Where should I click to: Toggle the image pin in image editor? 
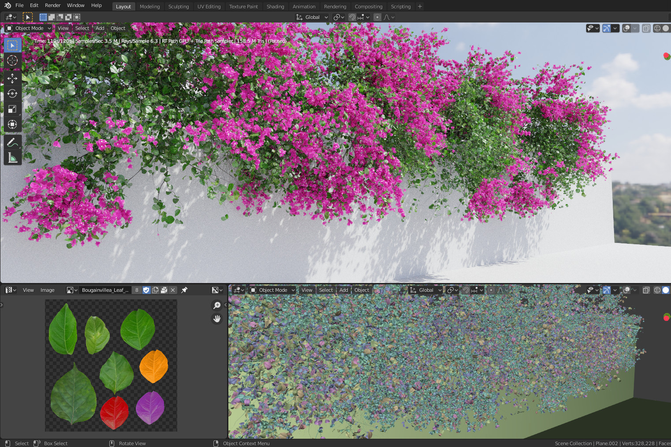(184, 290)
